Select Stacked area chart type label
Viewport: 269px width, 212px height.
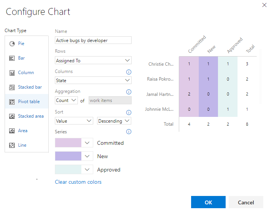tap(31, 116)
